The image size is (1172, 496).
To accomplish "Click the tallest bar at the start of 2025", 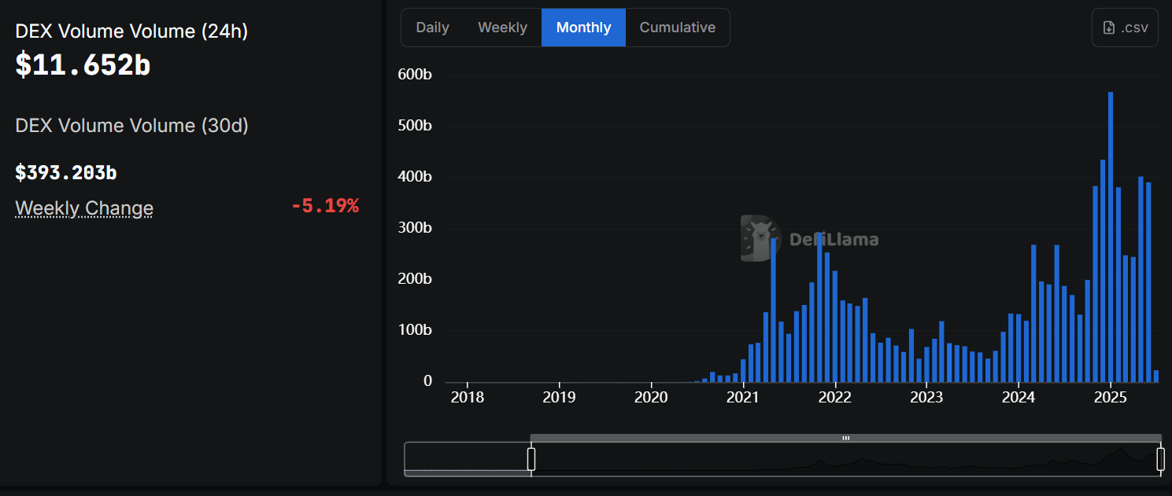I will [x=1110, y=236].
